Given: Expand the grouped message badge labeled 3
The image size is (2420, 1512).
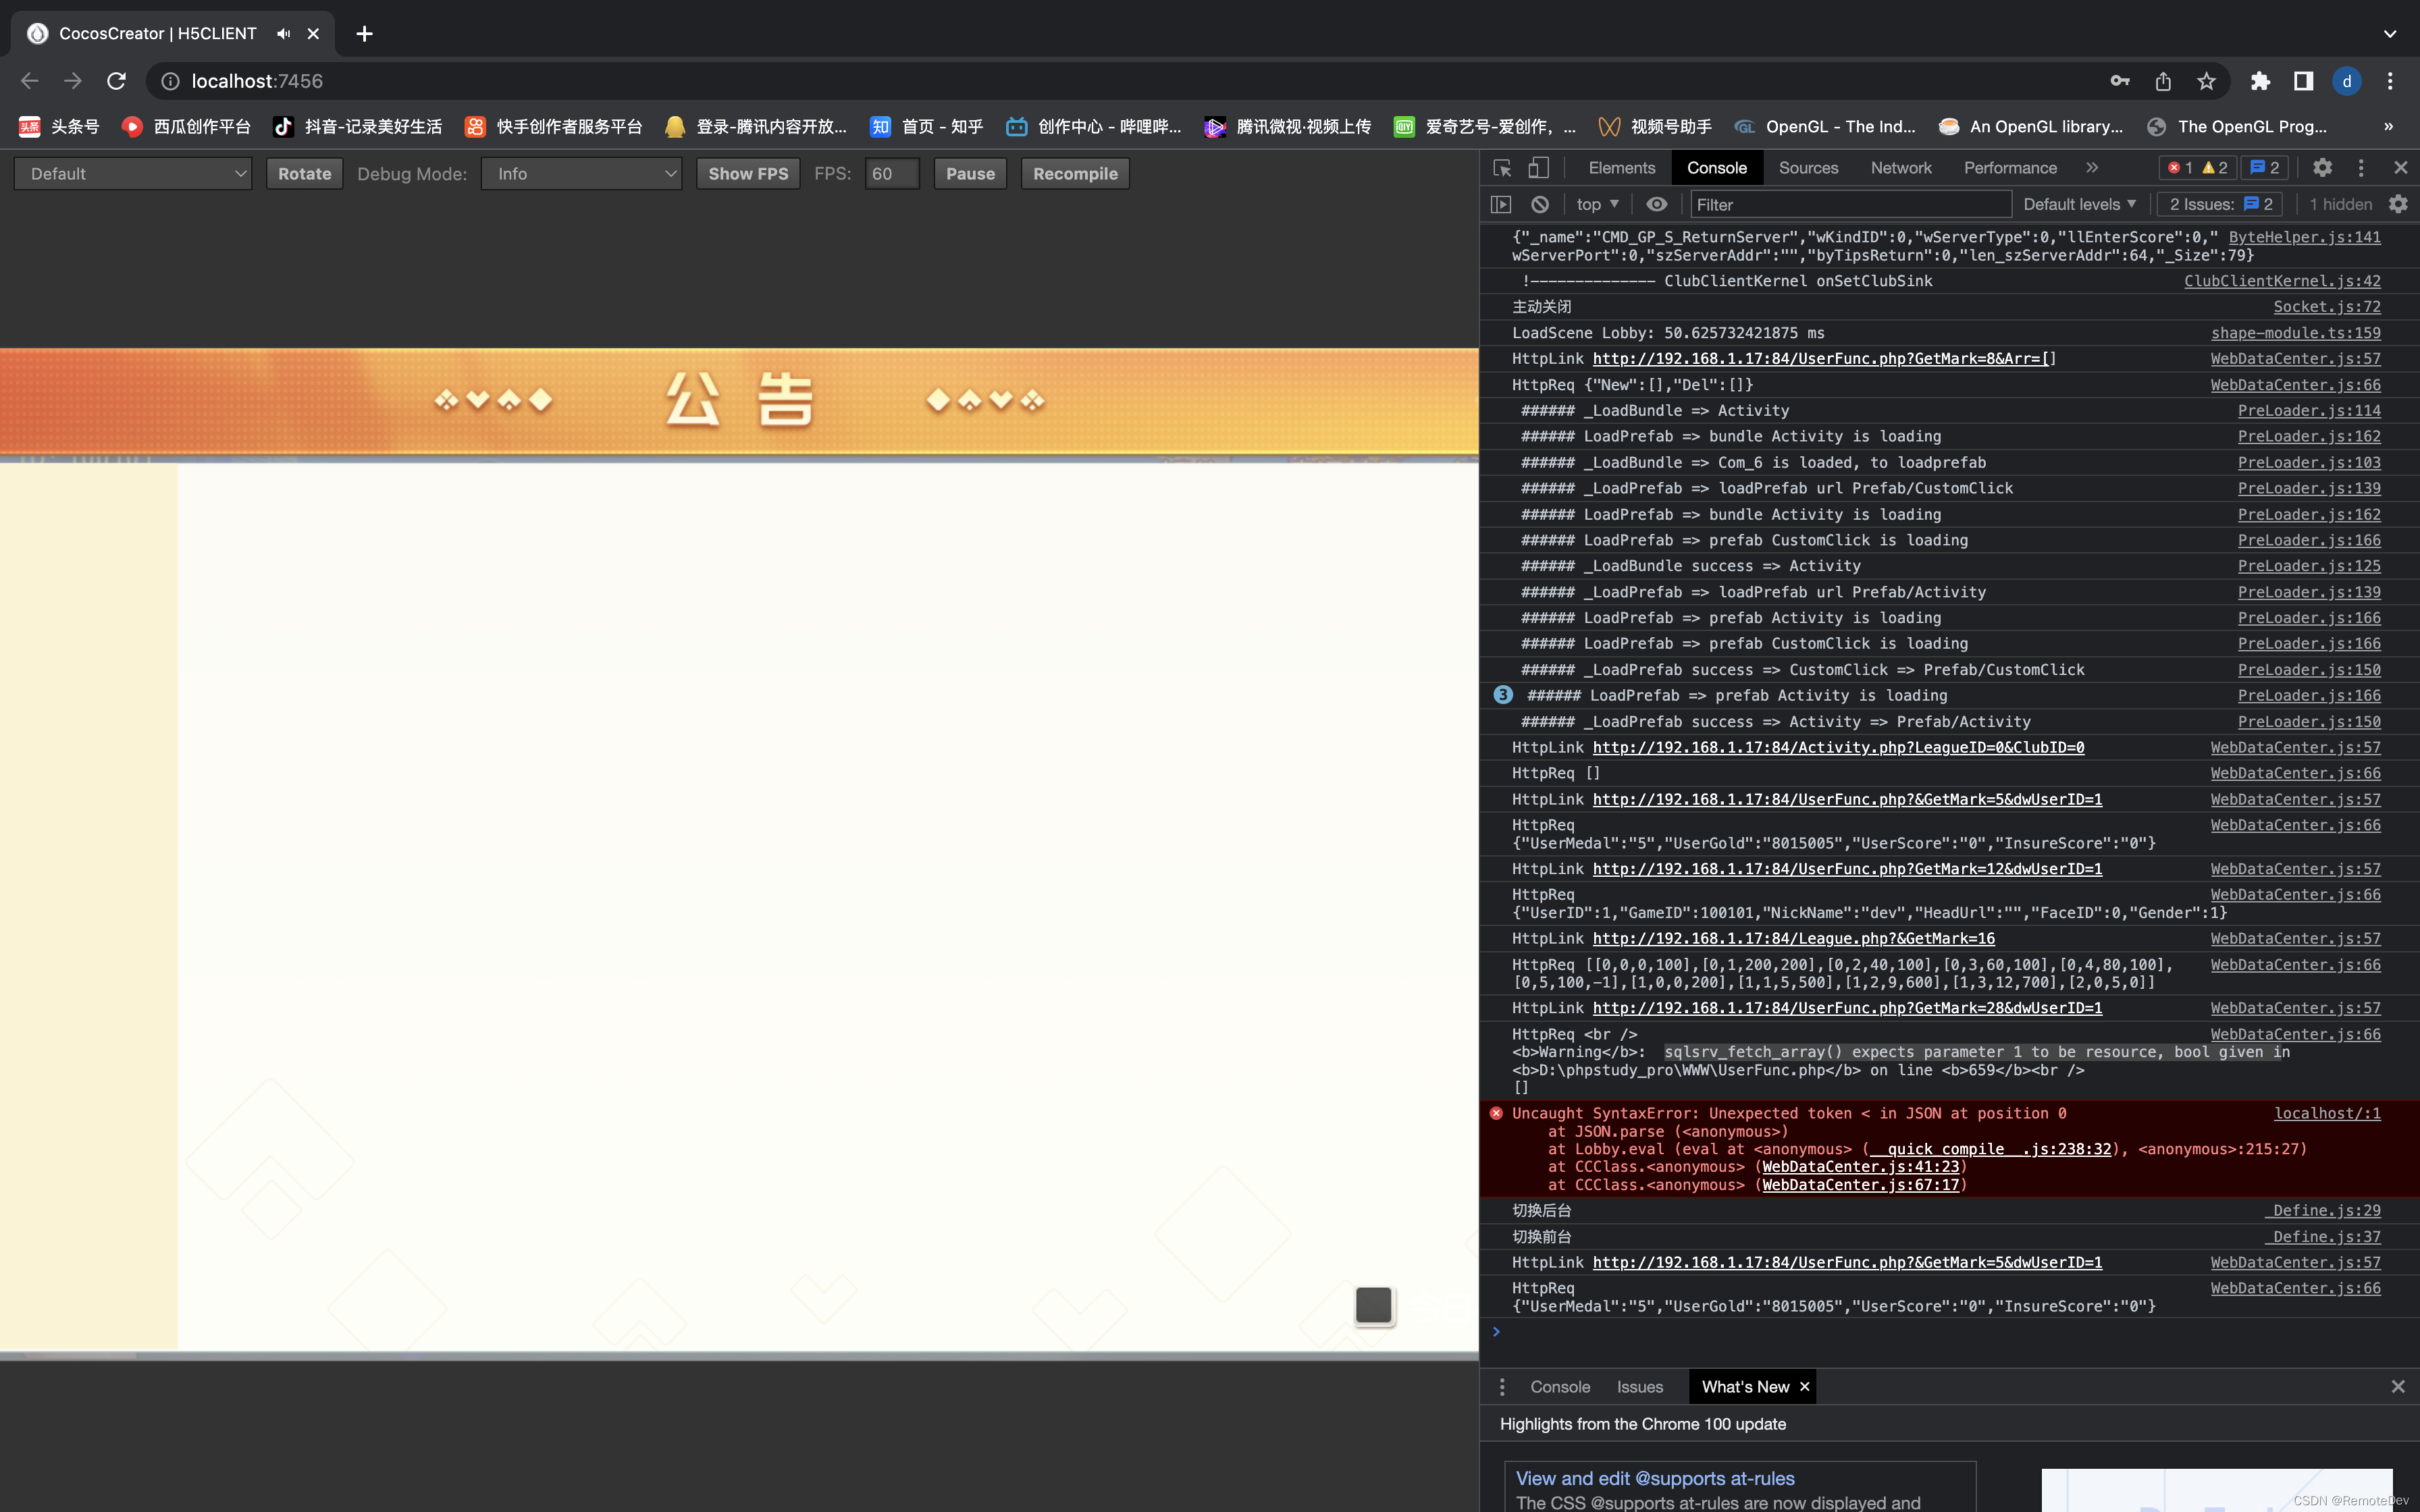Looking at the screenshot, I should tap(1503, 695).
